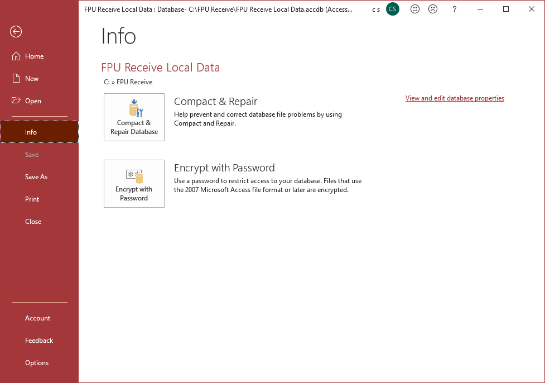Choose Close to close the database
545x383 pixels.
pyautogui.click(x=33, y=222)
